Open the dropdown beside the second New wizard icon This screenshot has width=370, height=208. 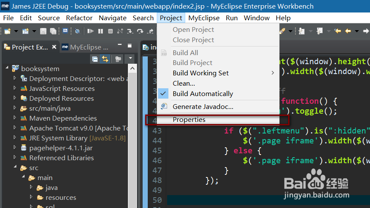click(x=34, y=31)
